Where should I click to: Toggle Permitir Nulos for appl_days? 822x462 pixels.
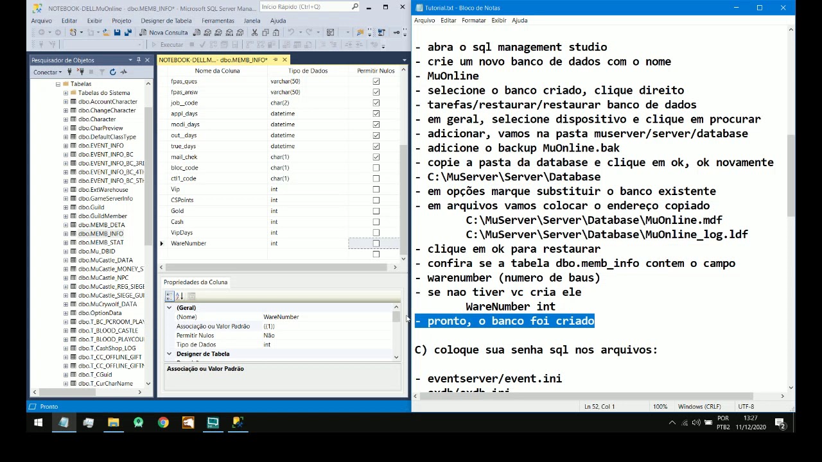click(x=376, y=114)
